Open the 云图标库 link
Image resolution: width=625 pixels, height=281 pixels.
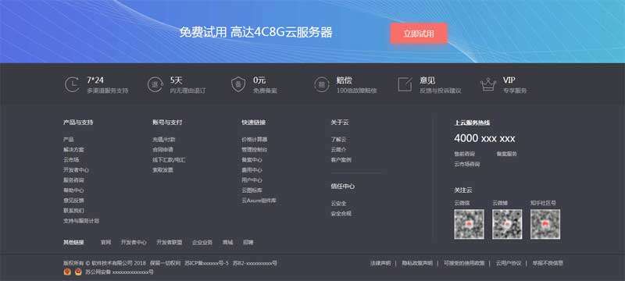(252, 190)
